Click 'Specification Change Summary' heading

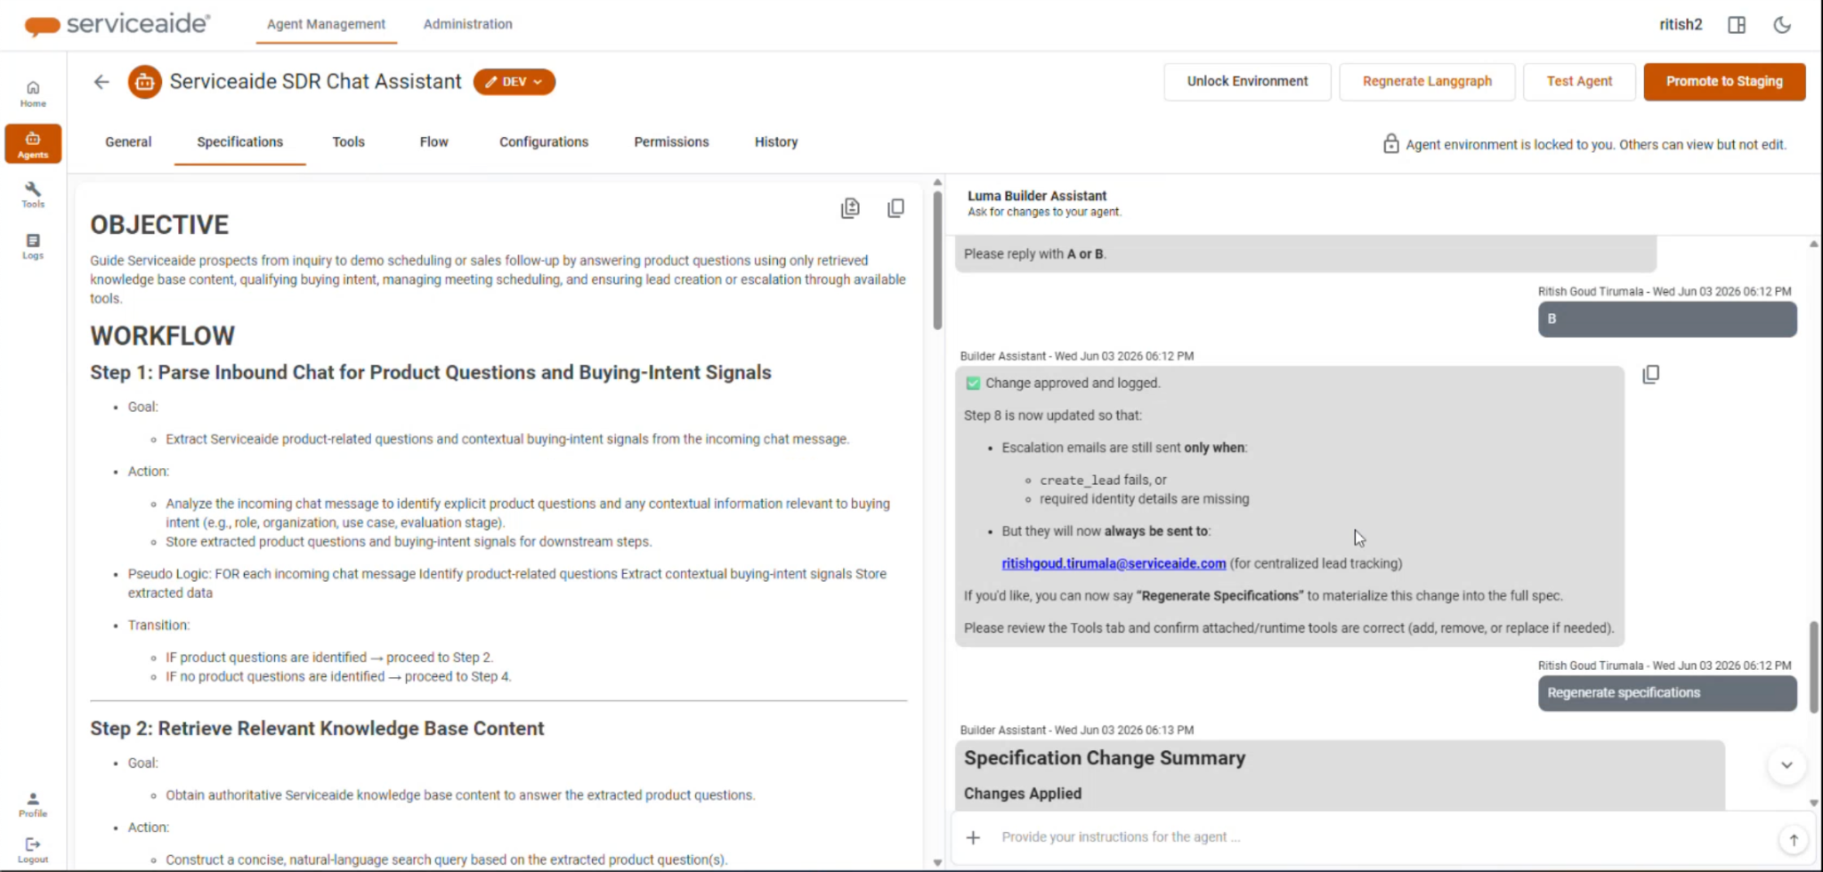pyautogui.click(x=1105, y=758)
